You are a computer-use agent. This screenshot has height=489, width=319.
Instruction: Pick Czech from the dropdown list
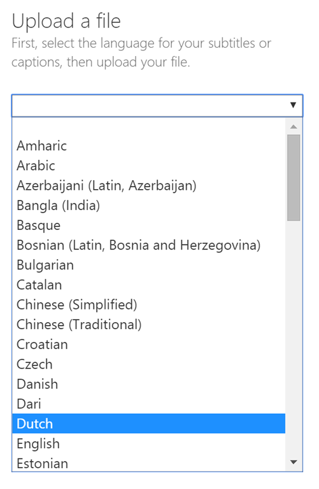pyautogui.click(x=149, y=364)
